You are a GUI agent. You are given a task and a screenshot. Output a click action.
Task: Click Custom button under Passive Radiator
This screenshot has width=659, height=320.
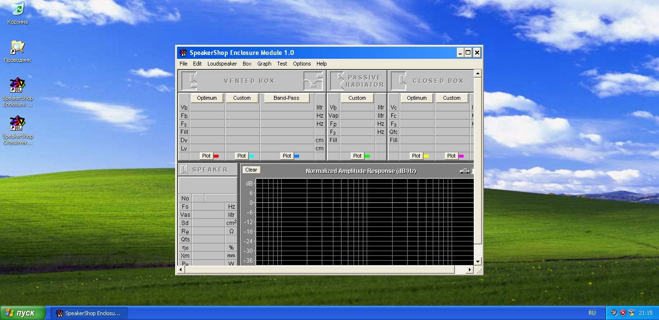click(x=357, y=98)
